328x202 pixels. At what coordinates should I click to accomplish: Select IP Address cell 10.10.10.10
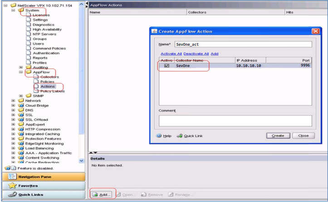pos(249,66)
